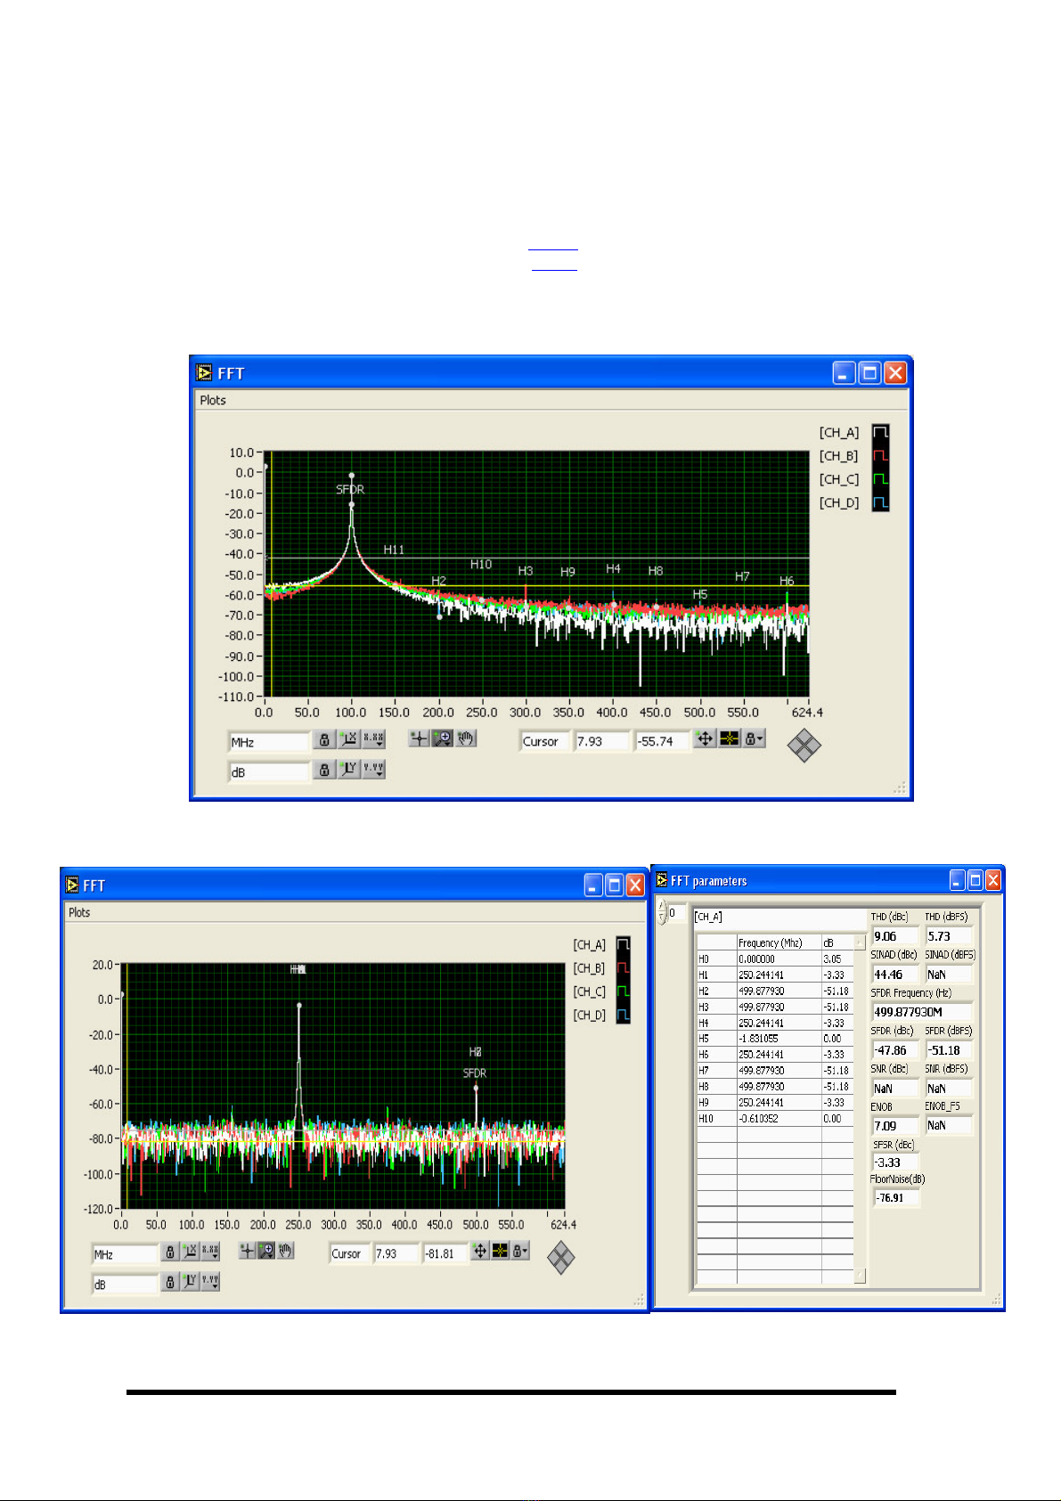1061x1501 pixels.
Task: Click the SFDR (dBc) value -47.86
Action: 894,1050
